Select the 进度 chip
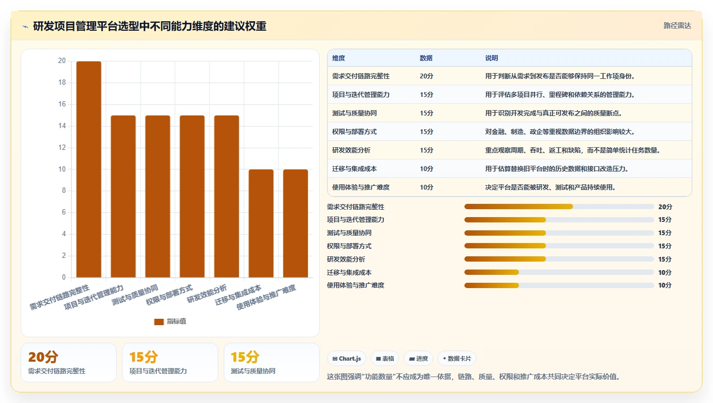 tap(418, 359)
